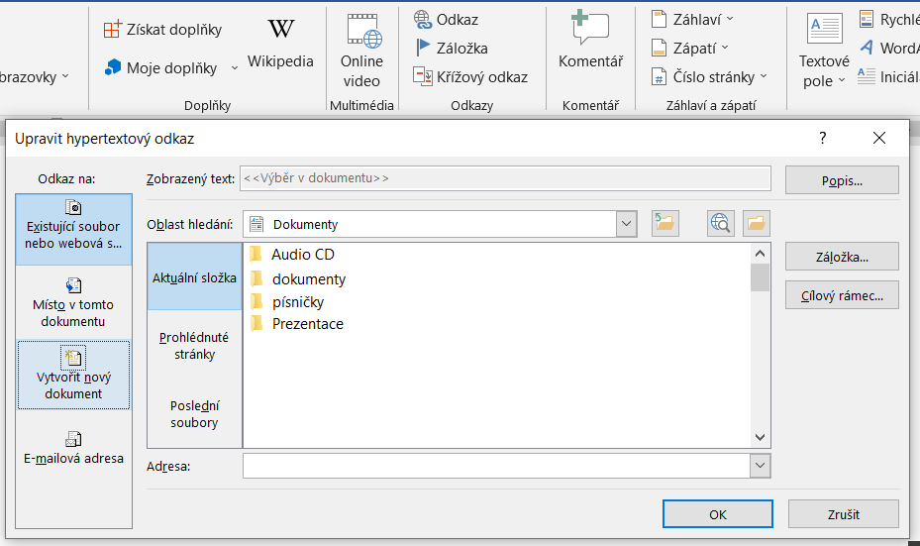
Task: Click the browse for file folder icon
Action: pyautogui.click(x=758, y=224)
